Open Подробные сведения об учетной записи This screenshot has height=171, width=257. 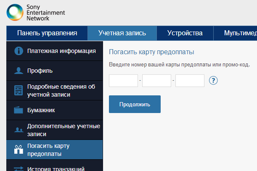(55, 90)
